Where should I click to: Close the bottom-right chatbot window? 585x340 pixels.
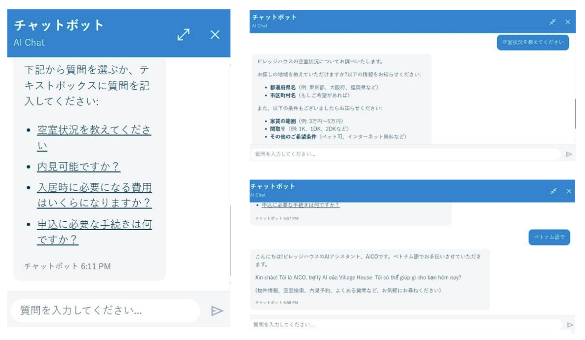point(569,191)
